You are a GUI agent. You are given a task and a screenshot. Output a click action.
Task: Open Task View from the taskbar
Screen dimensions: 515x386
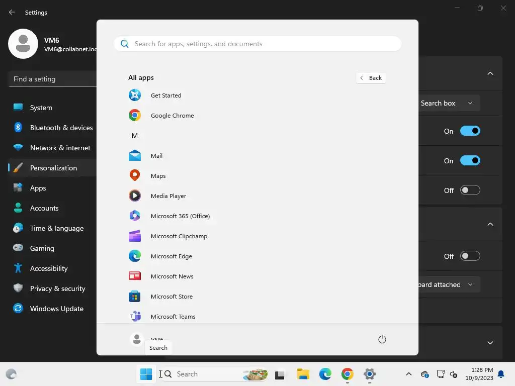tap(280, 374)
